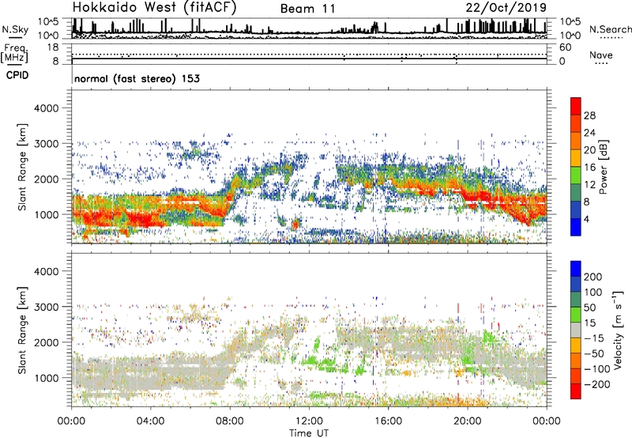Screen dimensions: 632x438
Task: Click the 'Time UT' axis label
Action: [309, 433]
